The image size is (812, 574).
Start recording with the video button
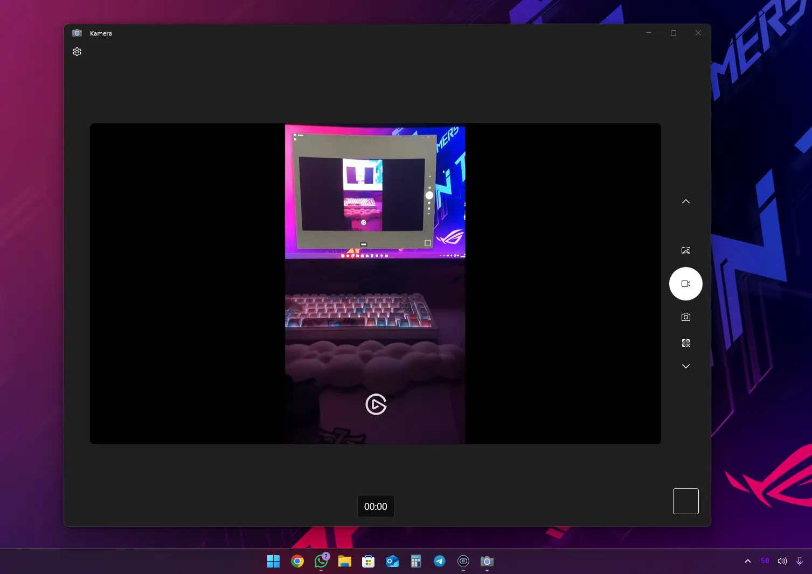[x=686, y=284]
